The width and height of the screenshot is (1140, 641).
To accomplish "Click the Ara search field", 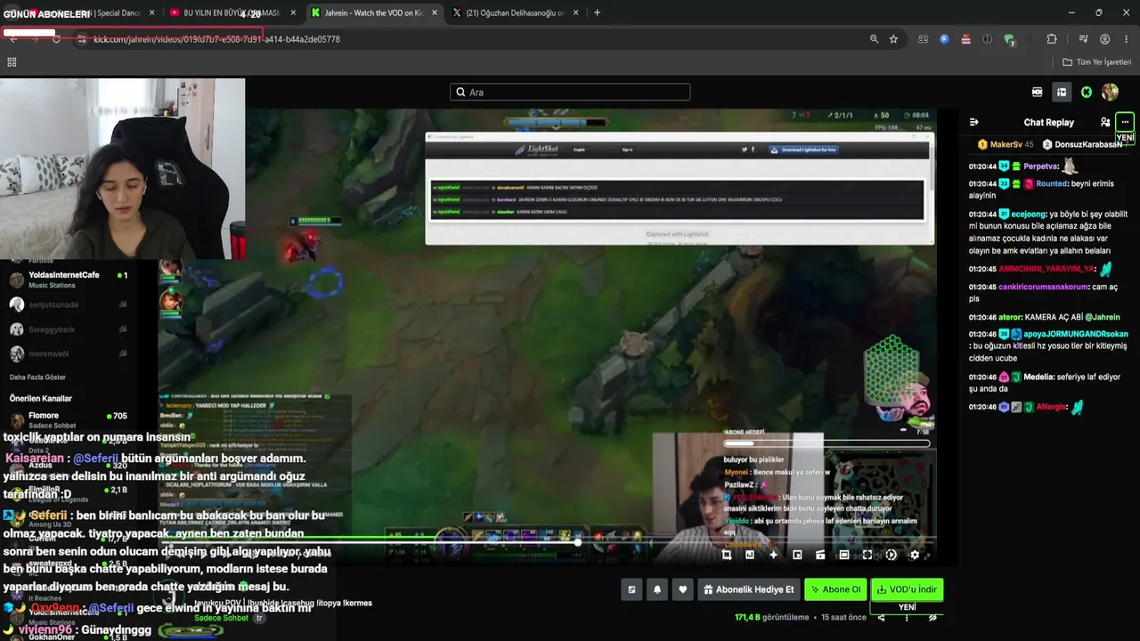I will 570,92.
